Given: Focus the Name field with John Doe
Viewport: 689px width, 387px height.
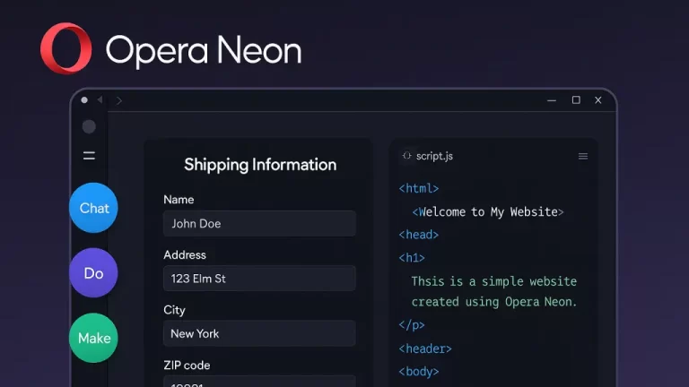Looking at the screenshot, I should pyautogui.click(x=259, y=223).
